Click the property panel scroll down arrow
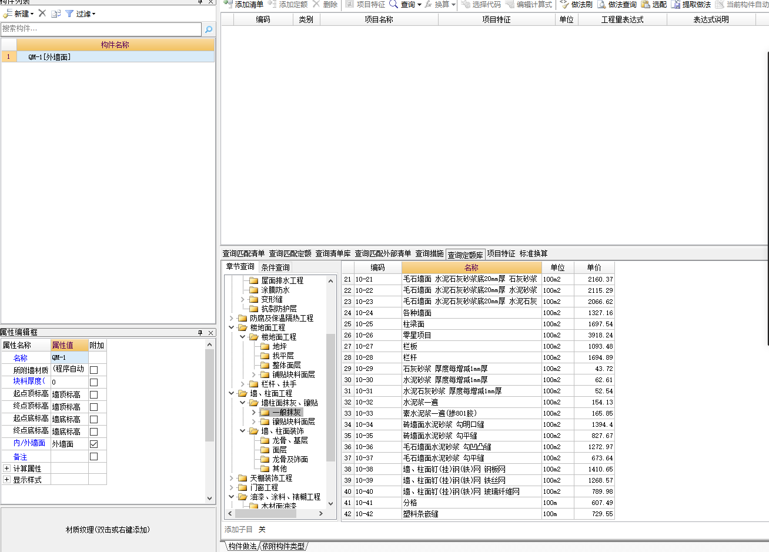This screenshot has width=769, height=552. click(210, 499)
